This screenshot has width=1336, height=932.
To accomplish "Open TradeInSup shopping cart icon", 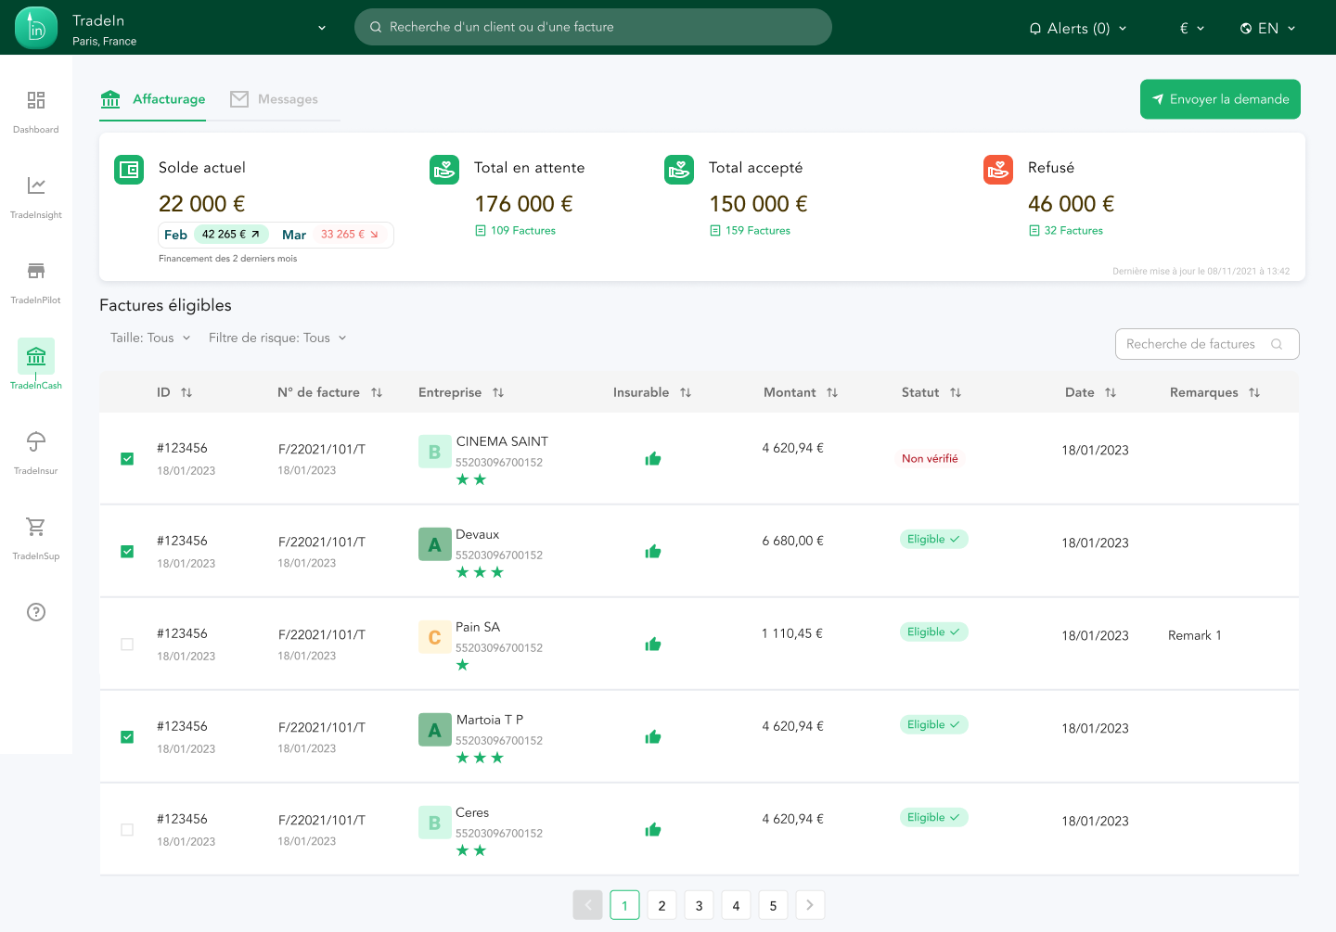I will [x=36, y=528].
